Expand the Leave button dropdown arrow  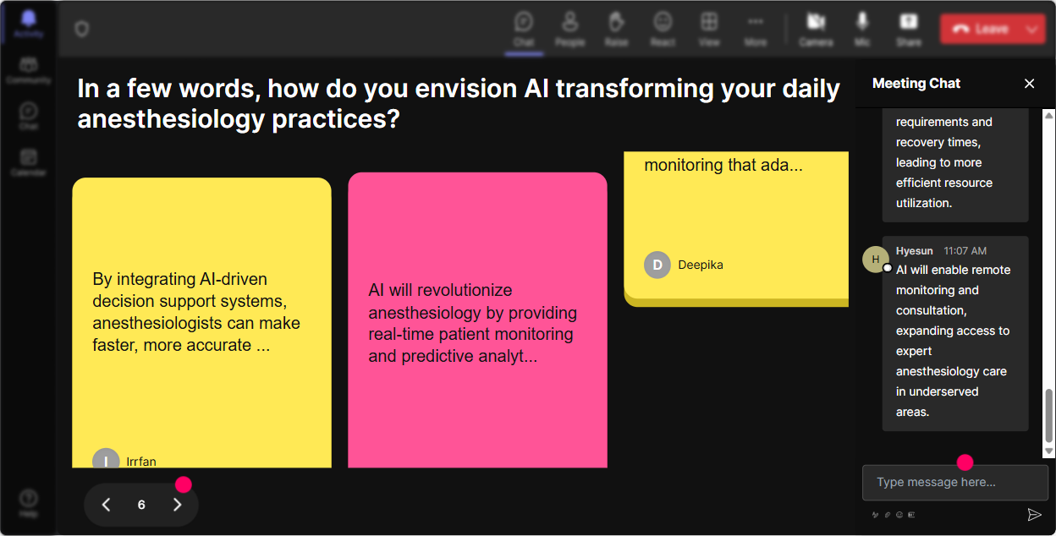(1032, 29)
